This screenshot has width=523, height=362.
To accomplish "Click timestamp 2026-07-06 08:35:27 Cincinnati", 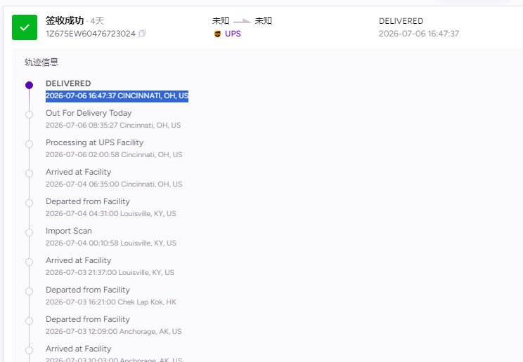I will (113, 125).
